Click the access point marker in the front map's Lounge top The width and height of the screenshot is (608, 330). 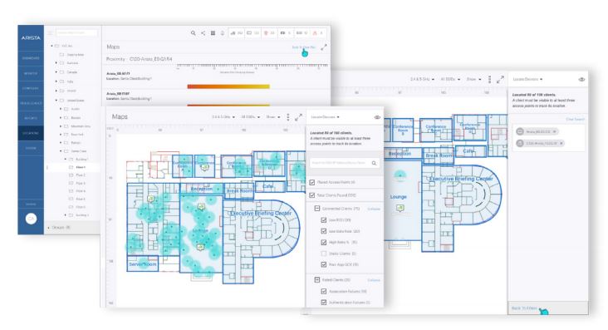[x=201, y=206]
